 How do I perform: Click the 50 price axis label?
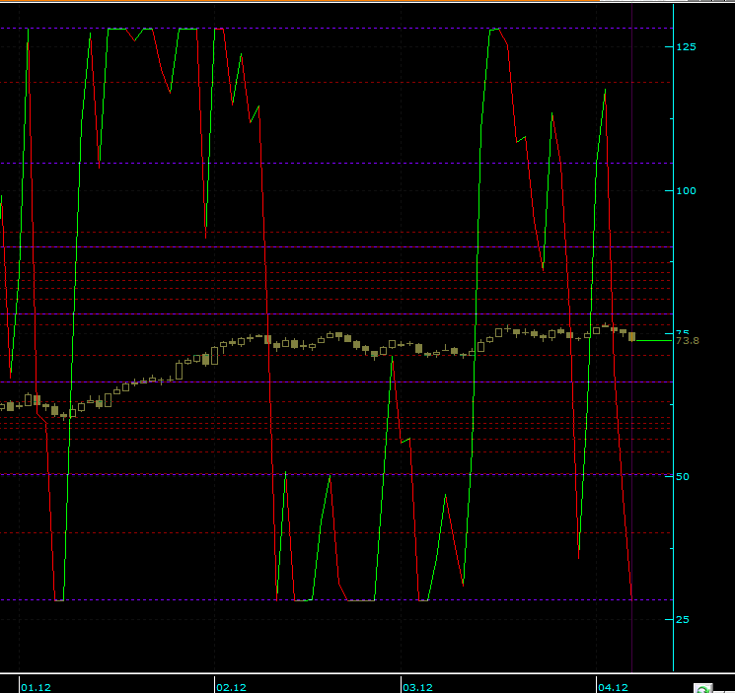[x=683, y=476]
